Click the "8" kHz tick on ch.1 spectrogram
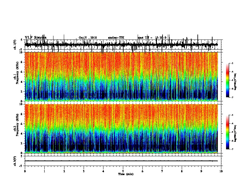The height and width of the screenshot is (192, 249). [x=22, y=62]
